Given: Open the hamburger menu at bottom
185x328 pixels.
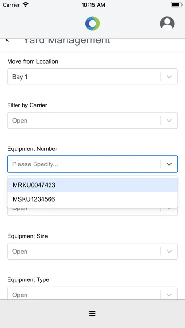Looking at the screenshot, I should [92, 313].
